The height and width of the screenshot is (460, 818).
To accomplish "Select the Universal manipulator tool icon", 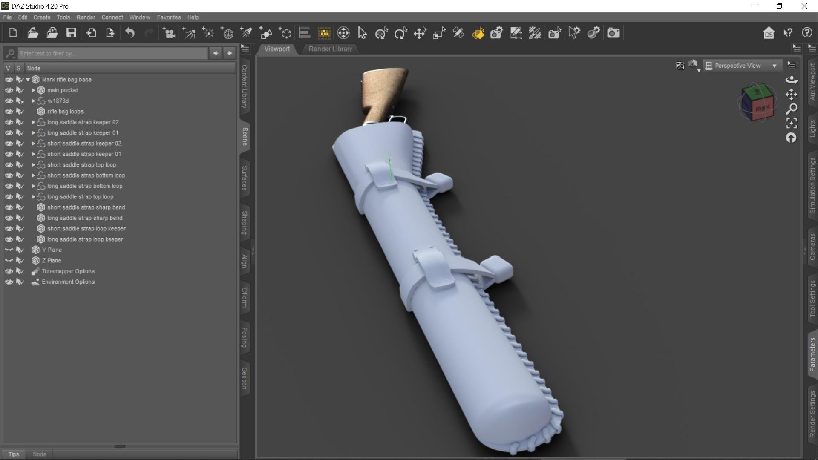I will [x=381, y=33].
